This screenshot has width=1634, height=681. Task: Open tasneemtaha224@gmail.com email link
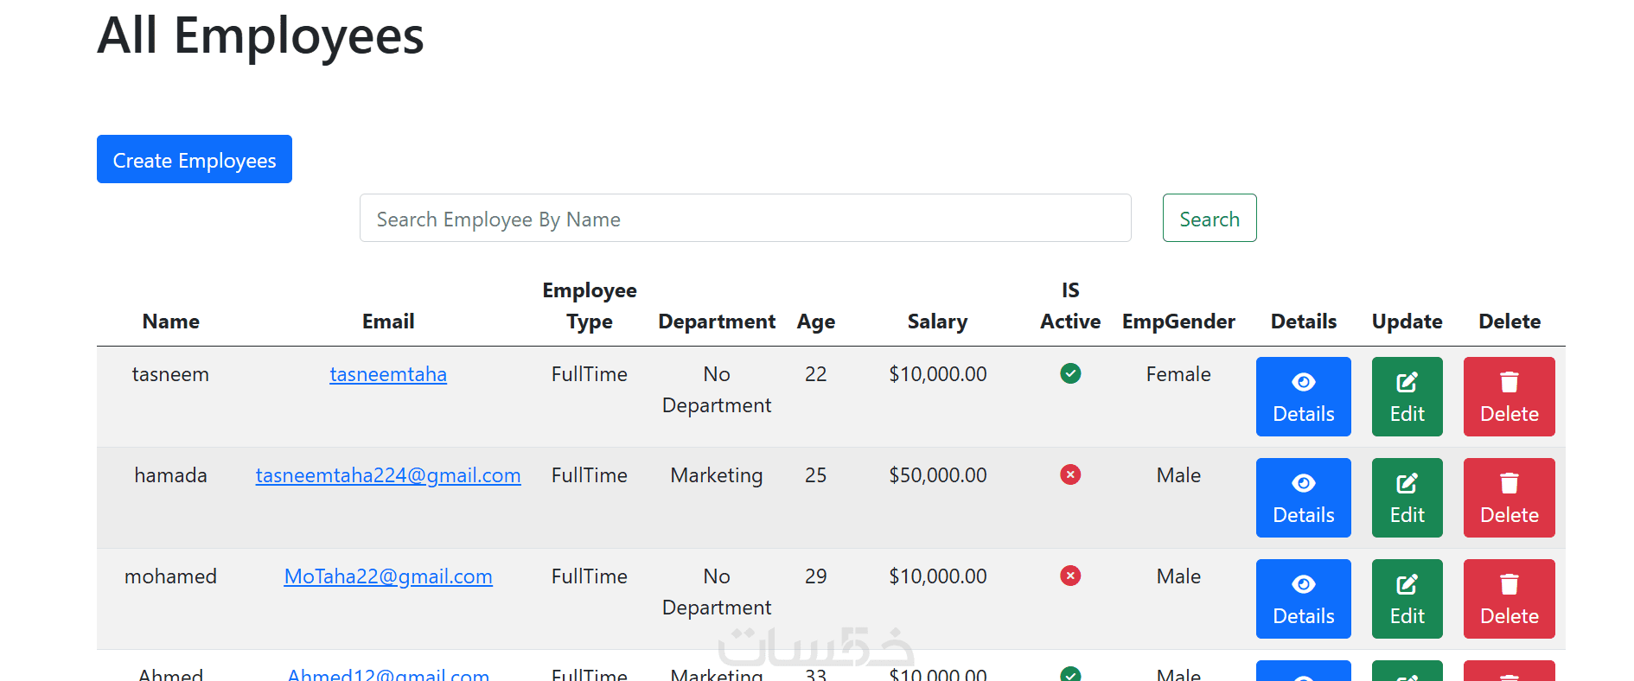point(388,475)
